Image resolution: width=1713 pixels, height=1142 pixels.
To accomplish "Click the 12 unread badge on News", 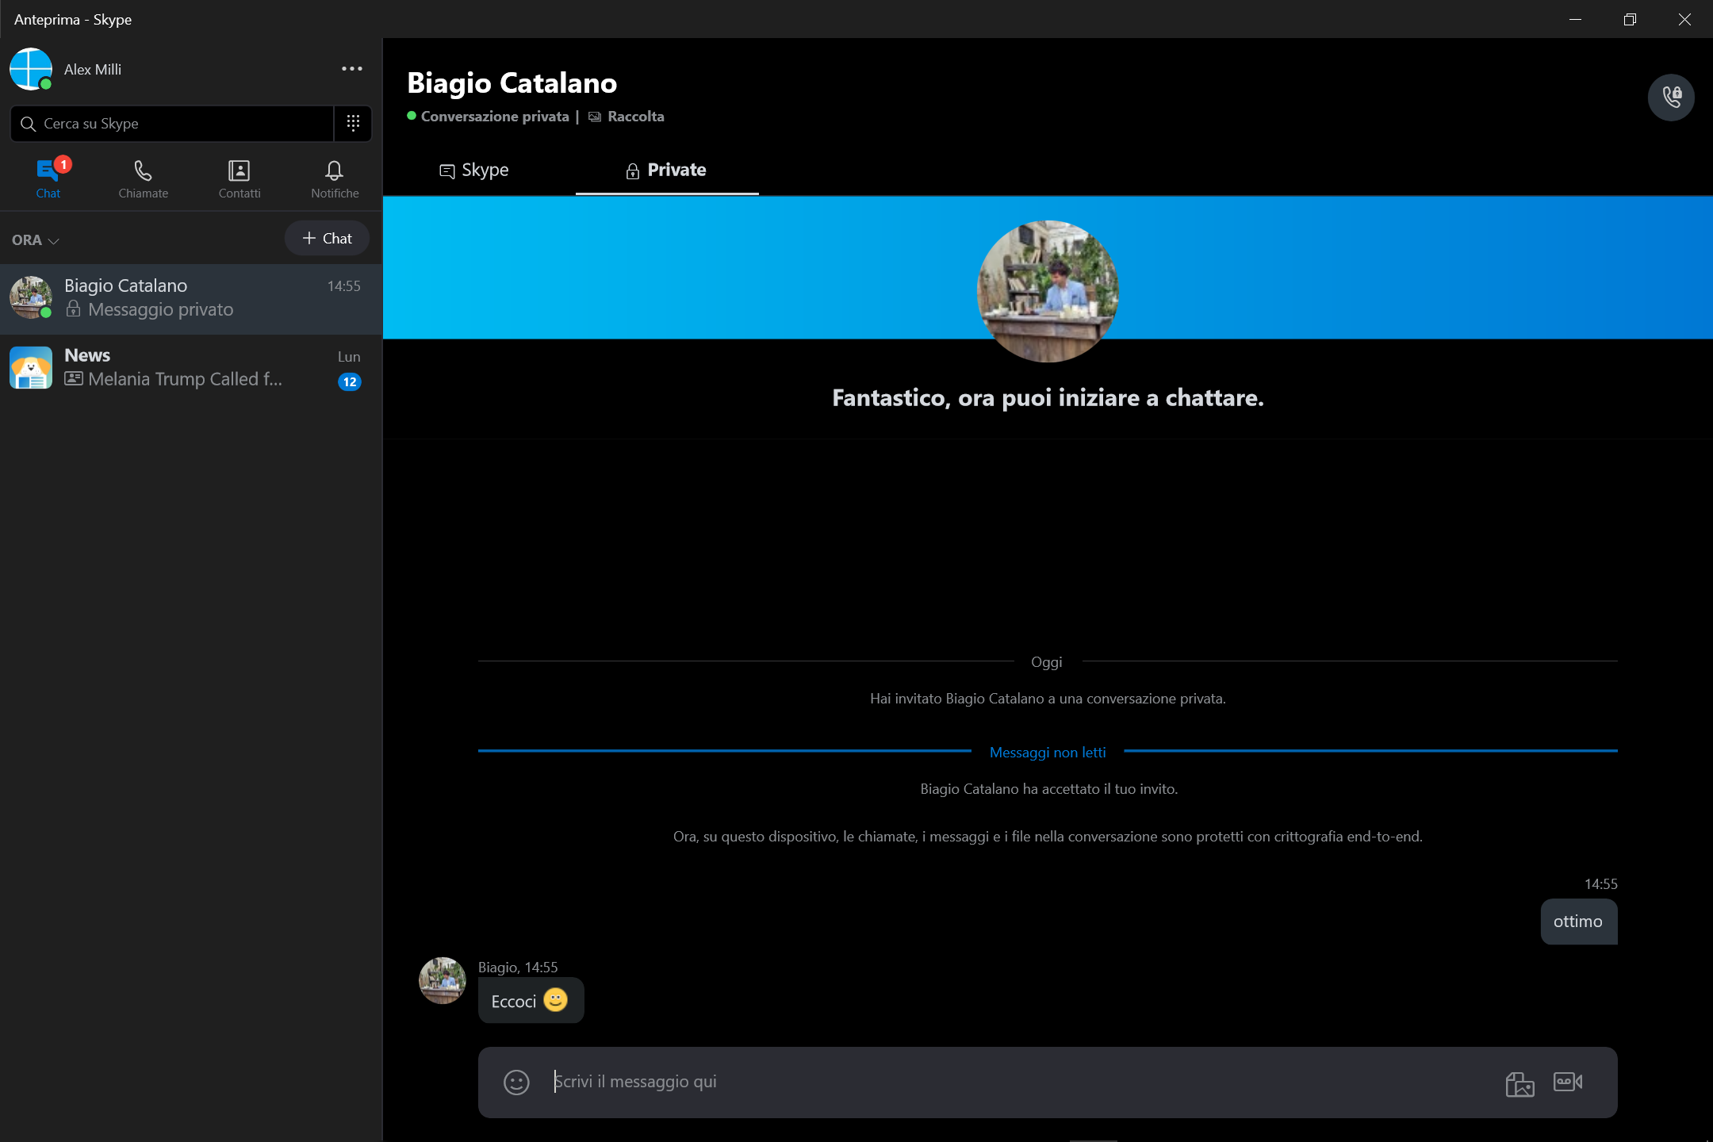I will point(350,382).
